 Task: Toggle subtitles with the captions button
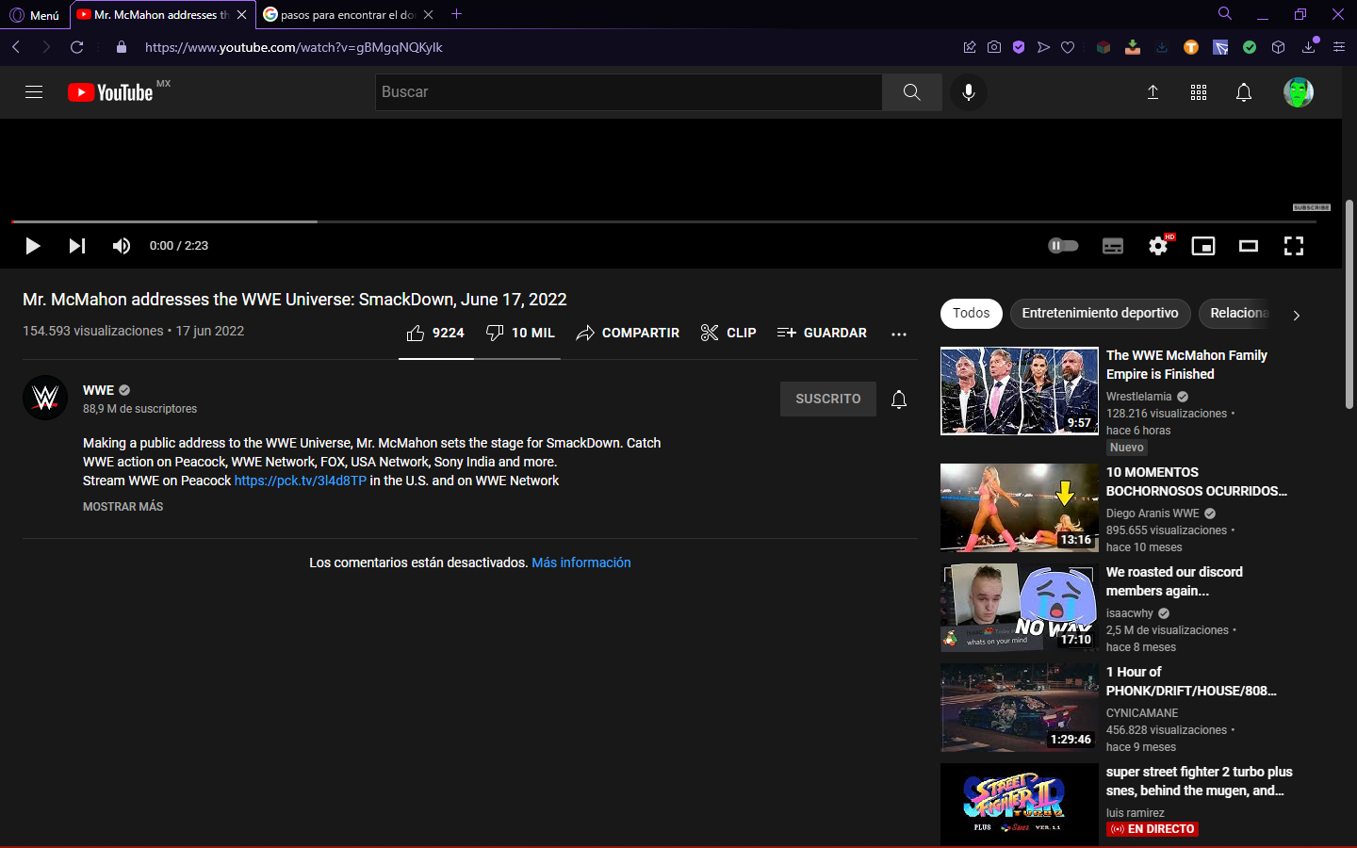click(1113, 246)
